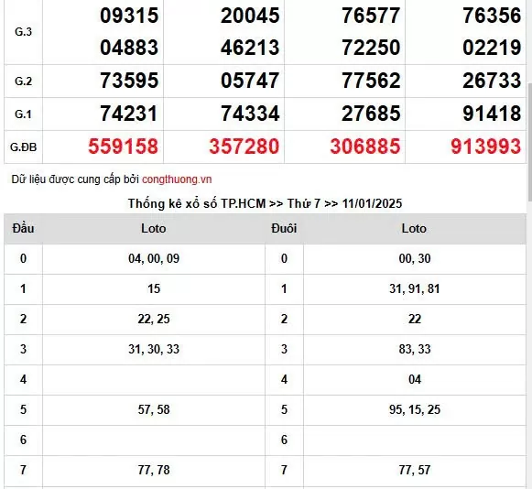Viewport: 532px width, 489px height.
Task: Click the G.ĐB row label
Action: (24, 147)
